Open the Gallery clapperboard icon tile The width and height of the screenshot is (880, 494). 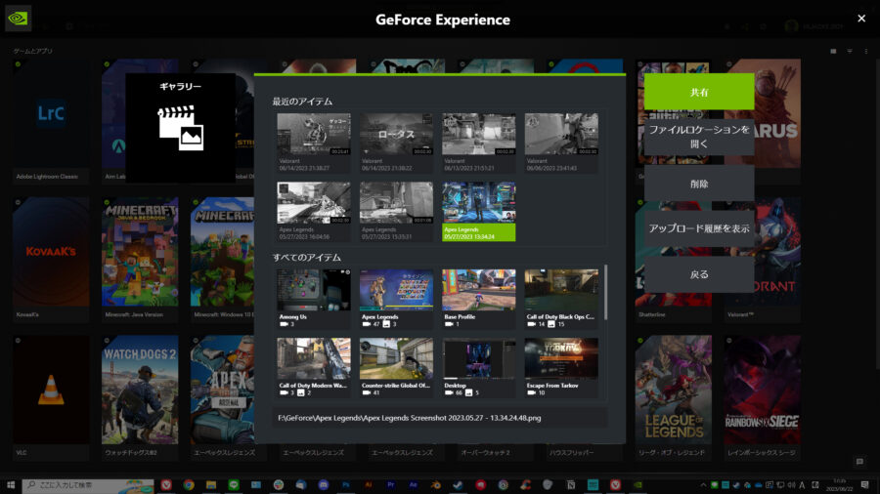tap(180, 128)
